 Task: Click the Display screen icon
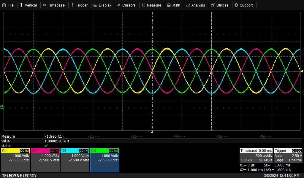(95, 5)
